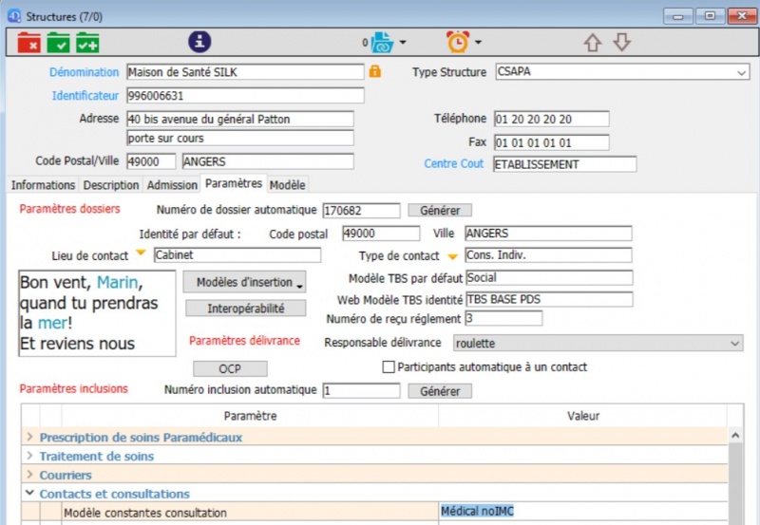This screenshot has height=525, width=760.
Task: Open the Responsable délivrance dropdown
Action: tap(734, 343)
